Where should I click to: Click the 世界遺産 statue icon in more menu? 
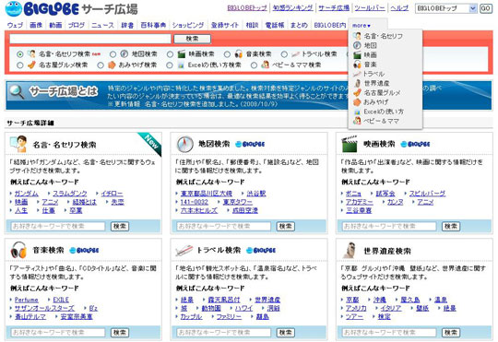[357, 83]
